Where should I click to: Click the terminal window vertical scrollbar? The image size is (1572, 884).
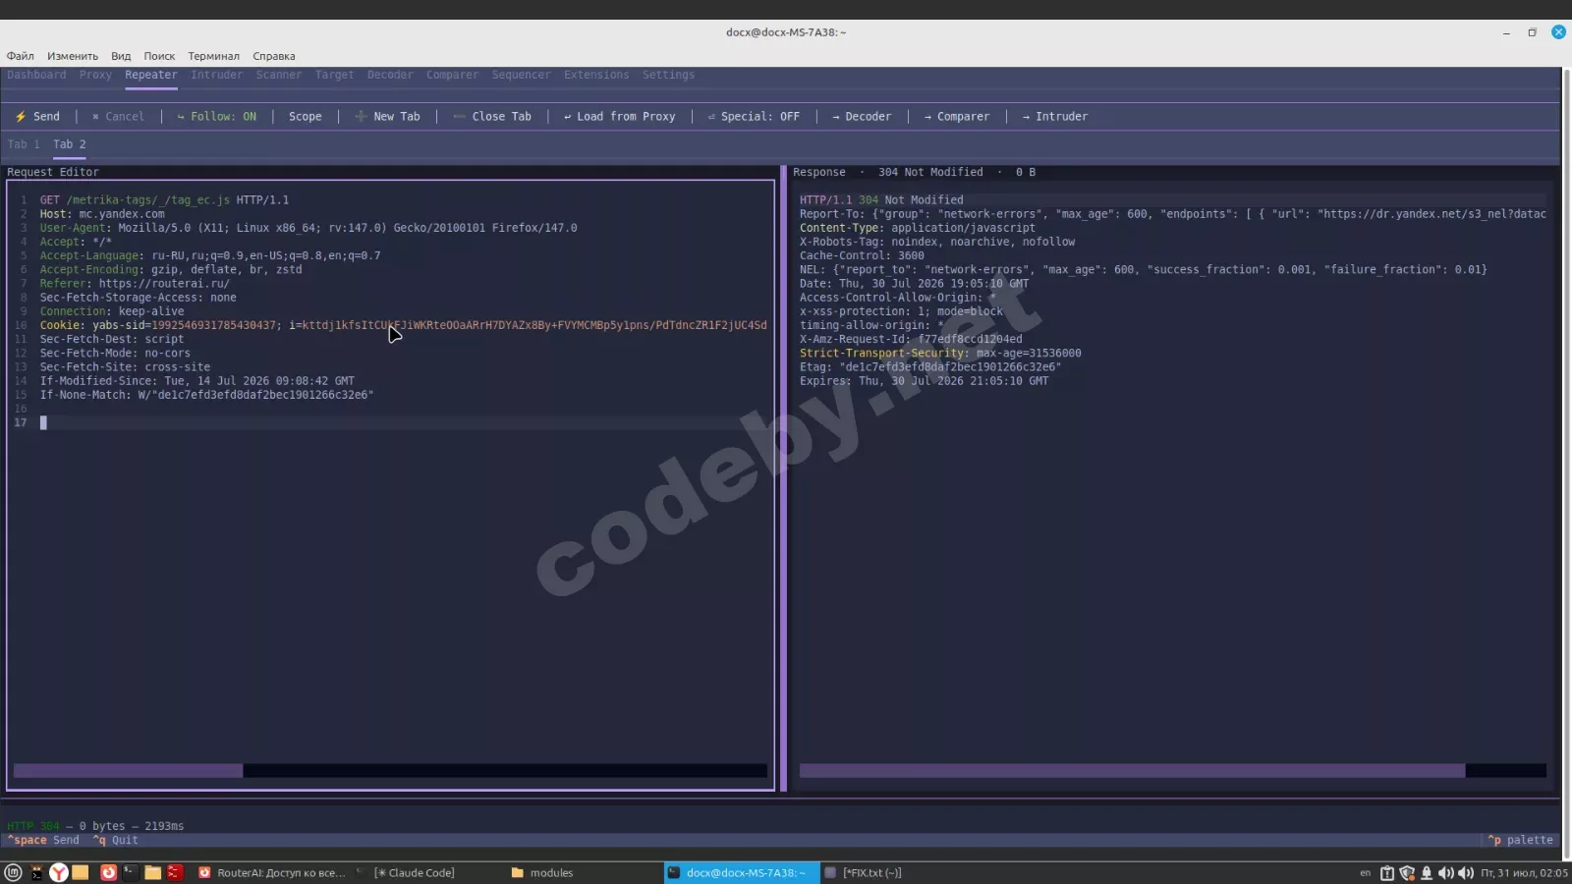[x=1566, y=464]
